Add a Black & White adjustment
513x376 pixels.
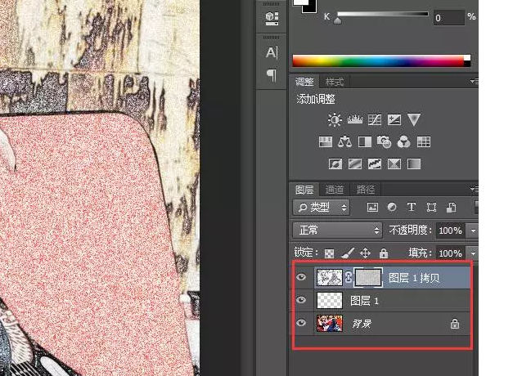tap(364, 142)
